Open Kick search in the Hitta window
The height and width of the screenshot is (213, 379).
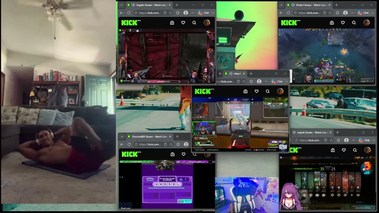(x=268, y=91)
